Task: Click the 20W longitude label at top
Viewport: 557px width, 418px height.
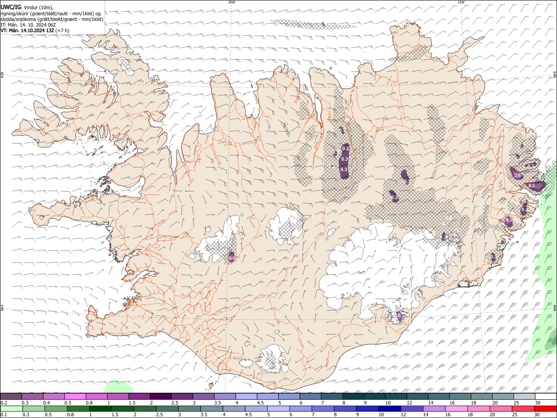Action: coord(232,2)
